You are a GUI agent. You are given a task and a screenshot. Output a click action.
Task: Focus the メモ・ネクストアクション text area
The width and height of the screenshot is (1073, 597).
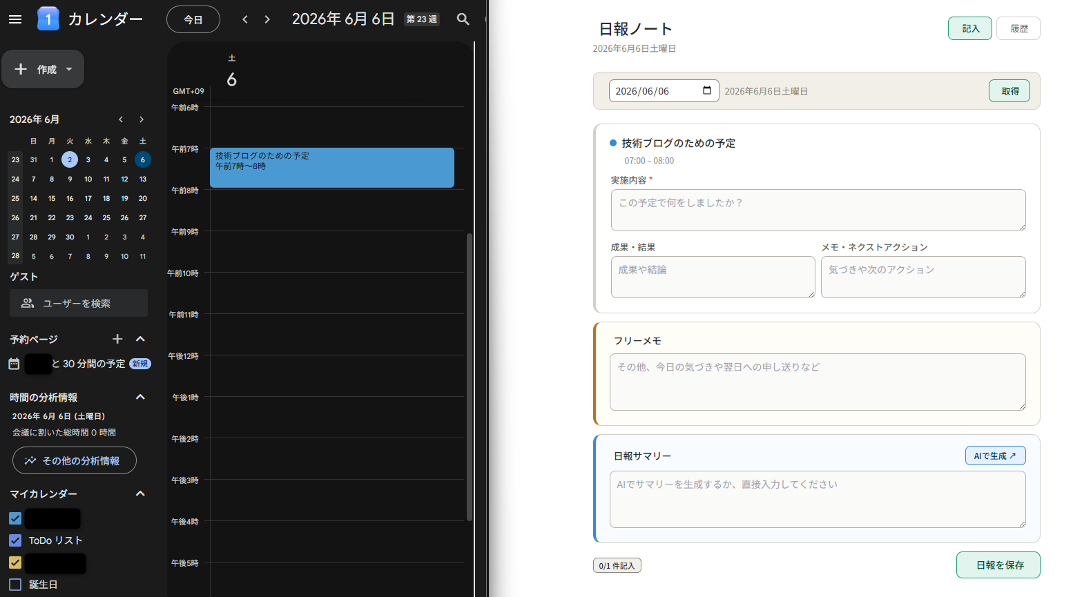pos(923,277)
